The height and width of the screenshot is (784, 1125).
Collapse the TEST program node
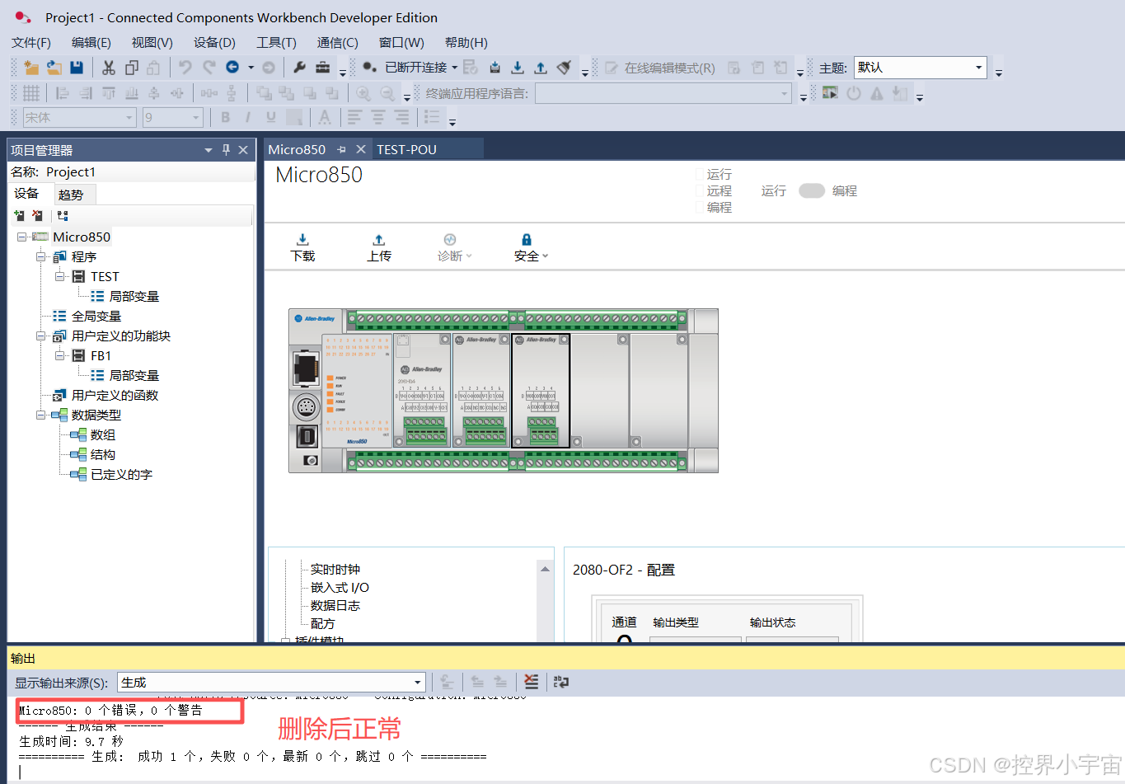59,276
